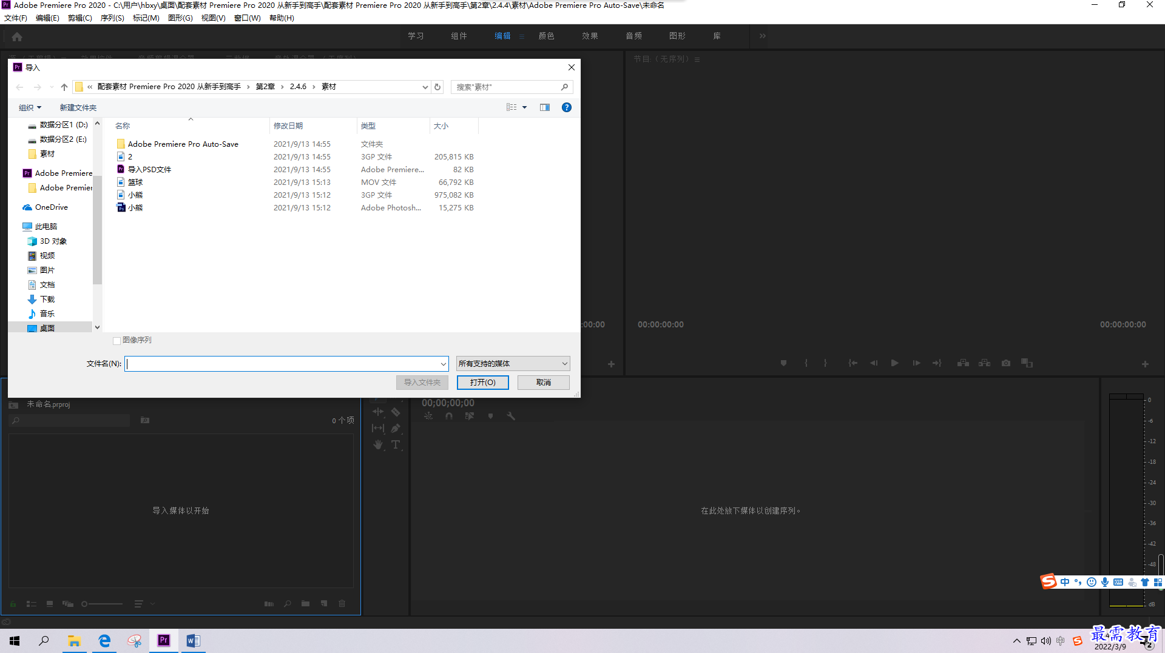Screen dimensions: 1165x653
Task: Toggle Linked Selection in timeline
Action: (x=470, y=416)
